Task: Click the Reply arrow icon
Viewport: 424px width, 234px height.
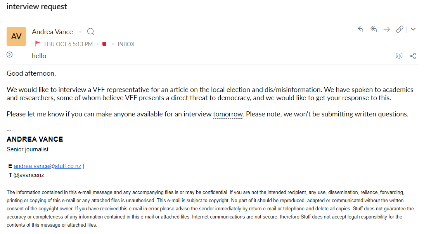Action: pos(361,29)
